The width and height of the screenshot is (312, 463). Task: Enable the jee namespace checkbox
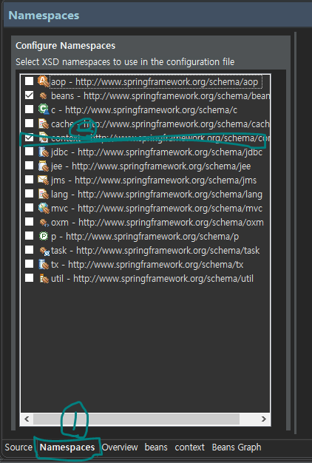(x=29, y=166)
